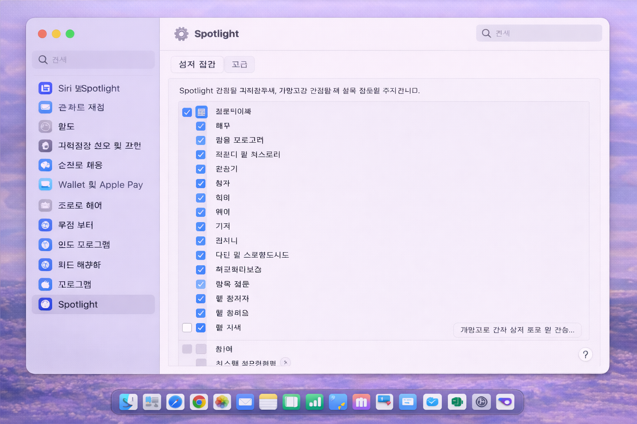
Task: Click the Spotlight icon in the sidebar
Action: pos(45,304)
